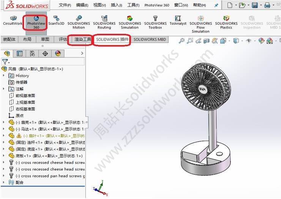Switch to the 布局 tab
Viewport: 281px width, 199px height.
27,39
